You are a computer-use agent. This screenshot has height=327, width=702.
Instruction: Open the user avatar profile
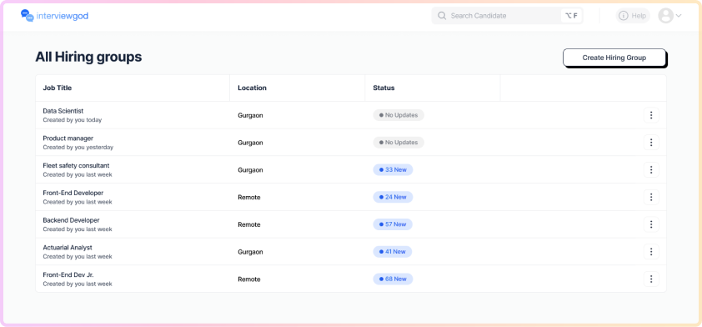tap(666, 16)
